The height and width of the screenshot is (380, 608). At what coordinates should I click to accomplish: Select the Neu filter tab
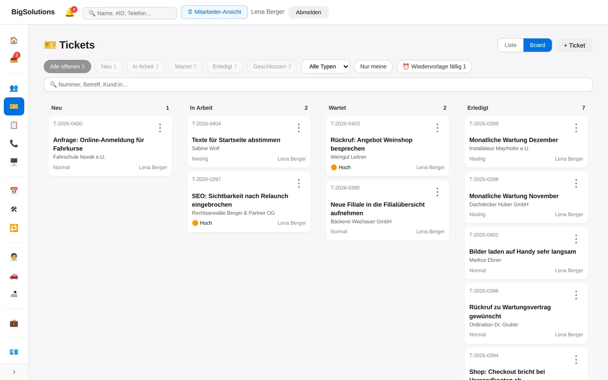(109, 66)
